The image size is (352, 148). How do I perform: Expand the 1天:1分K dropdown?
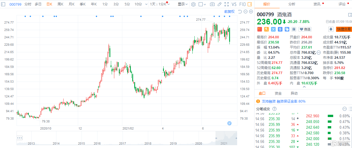(160, 4)
